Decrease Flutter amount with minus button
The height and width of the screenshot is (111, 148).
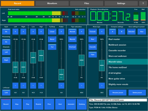click(x=61, y=86)
